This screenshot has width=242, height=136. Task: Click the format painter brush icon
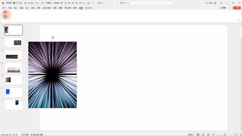42,3
